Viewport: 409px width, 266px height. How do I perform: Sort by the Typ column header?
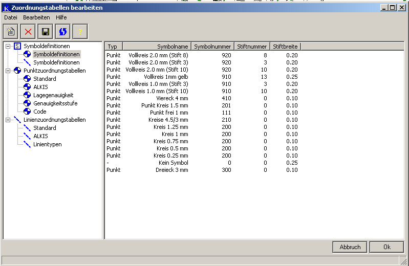[114, 47]
